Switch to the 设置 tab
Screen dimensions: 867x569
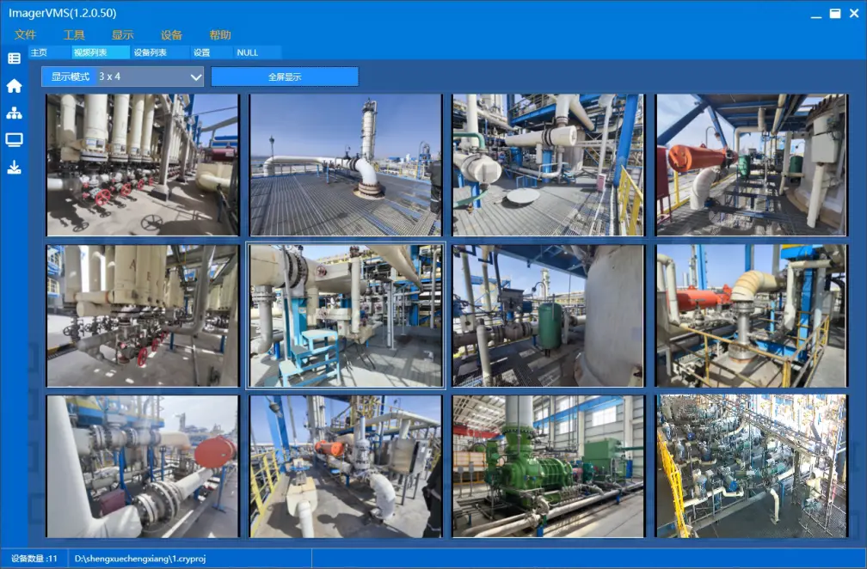pos(201,52)
